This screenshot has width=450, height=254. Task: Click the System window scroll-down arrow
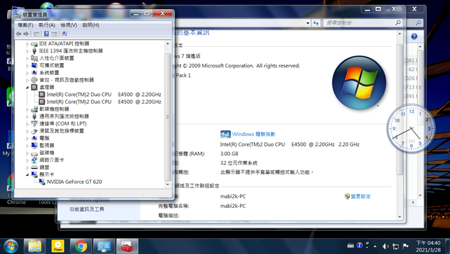[x=399, y=217]
